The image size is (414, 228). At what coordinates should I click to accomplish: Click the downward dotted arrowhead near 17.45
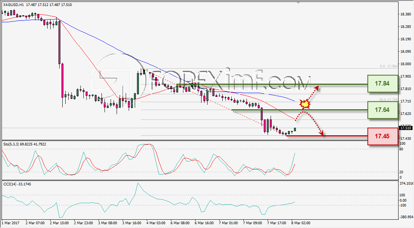coord(321,133)
